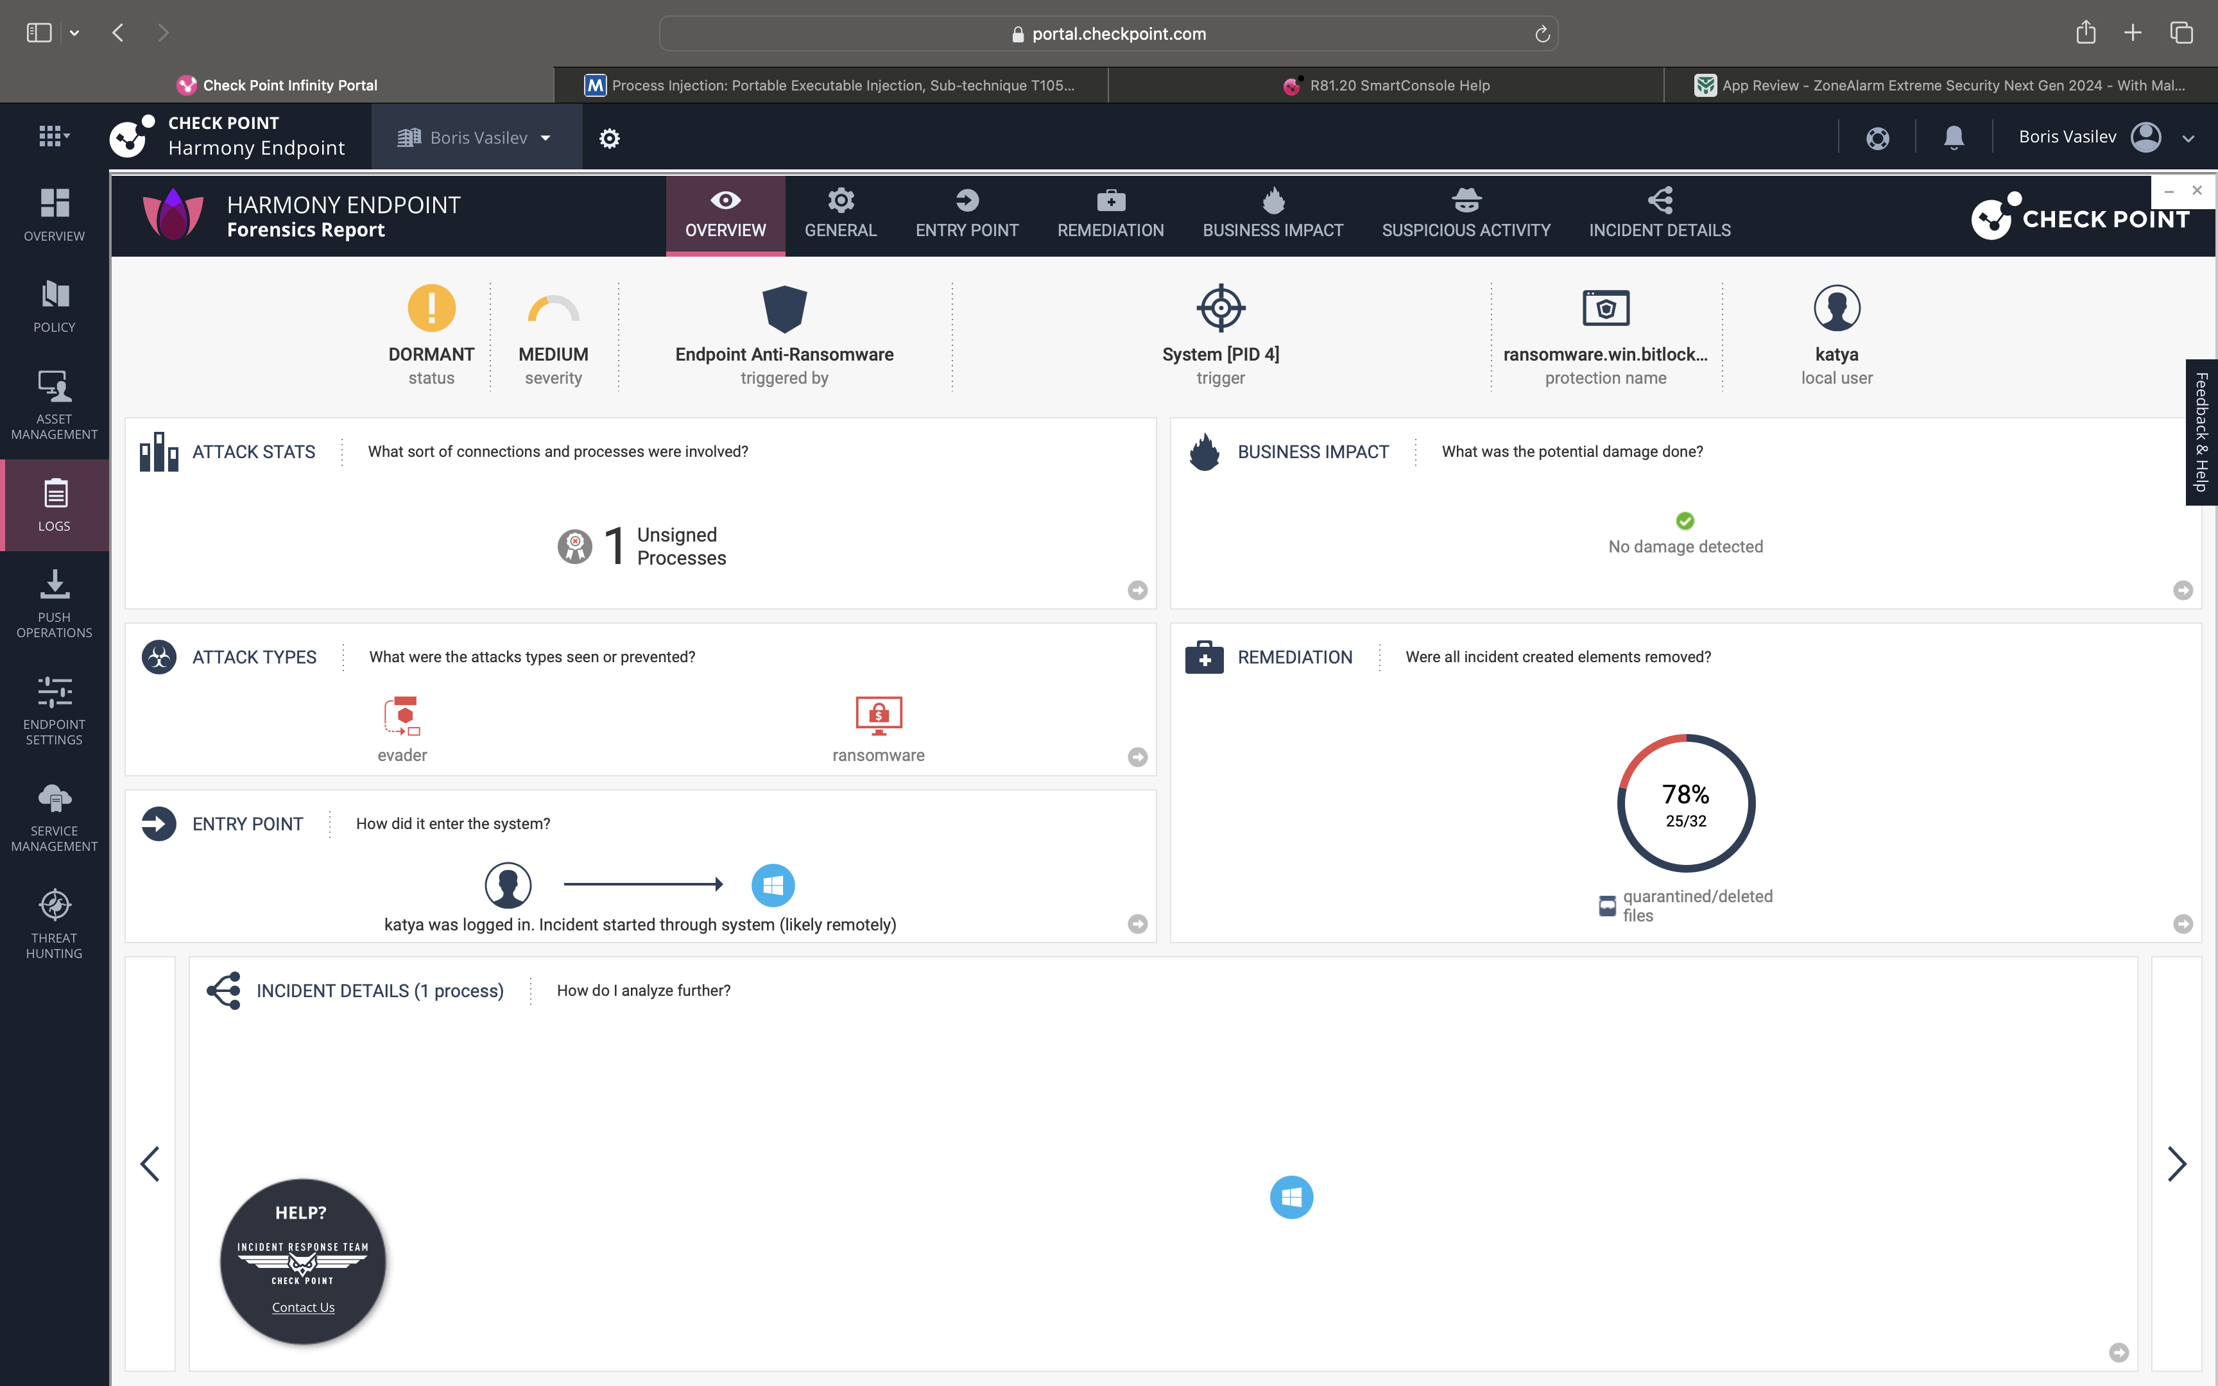The image size is (2218, 1386).
Task: Click the katya user icon in Entry Point
Action: [x=508, y=885]
